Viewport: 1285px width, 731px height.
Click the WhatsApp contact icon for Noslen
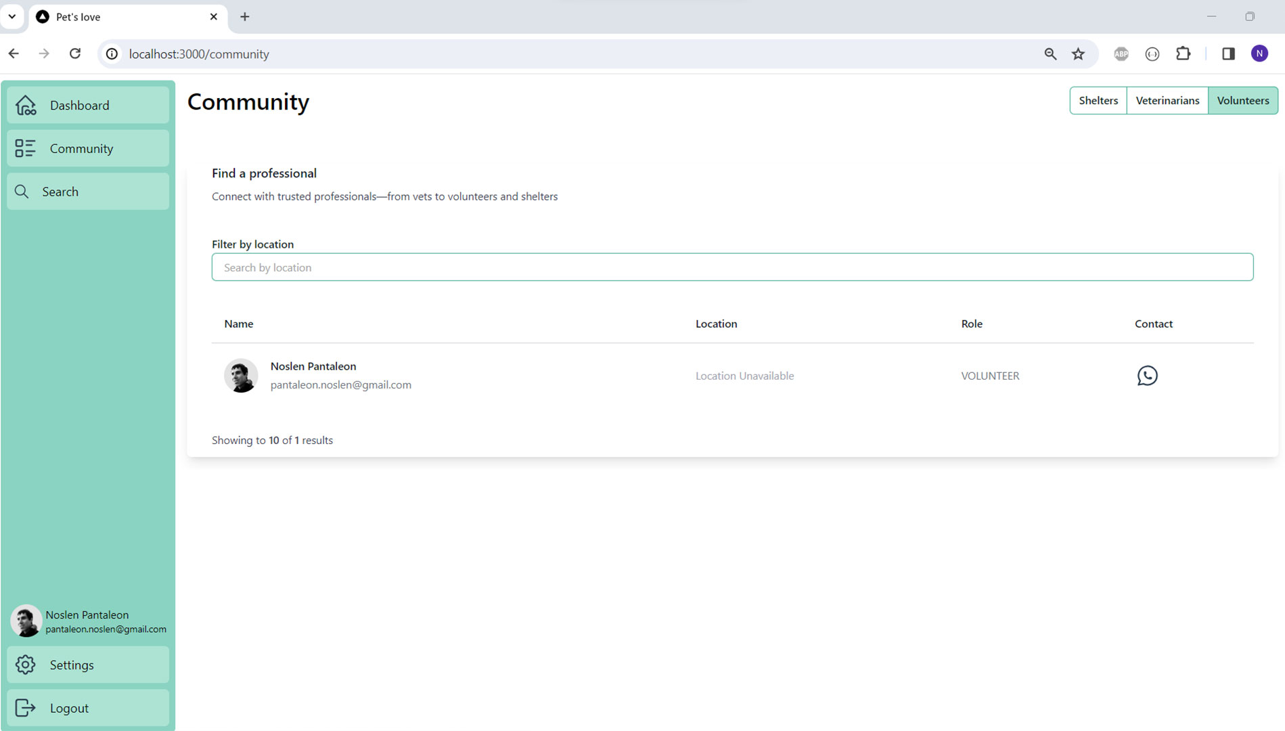coord(1147,376)
